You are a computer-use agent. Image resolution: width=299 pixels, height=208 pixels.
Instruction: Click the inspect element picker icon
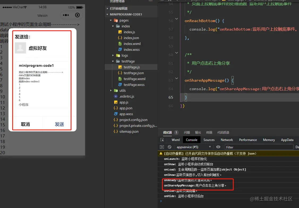click(162, 140)
